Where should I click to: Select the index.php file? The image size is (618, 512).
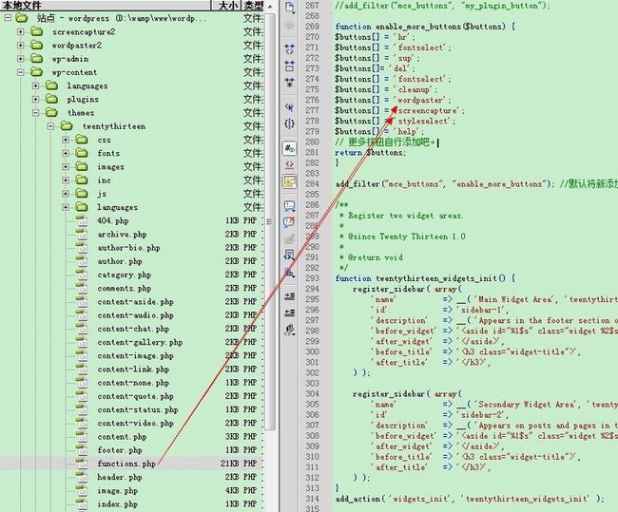coord(118,504)
